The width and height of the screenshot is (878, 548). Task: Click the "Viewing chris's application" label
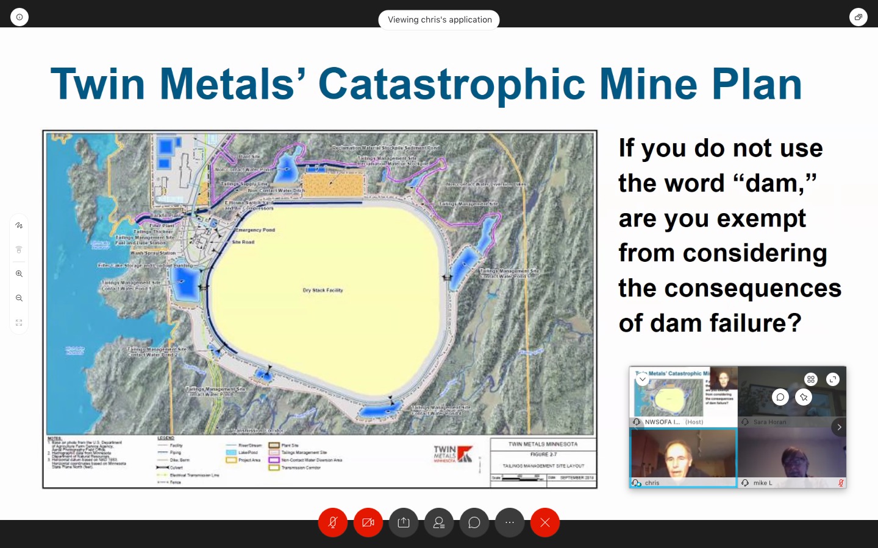439,19
